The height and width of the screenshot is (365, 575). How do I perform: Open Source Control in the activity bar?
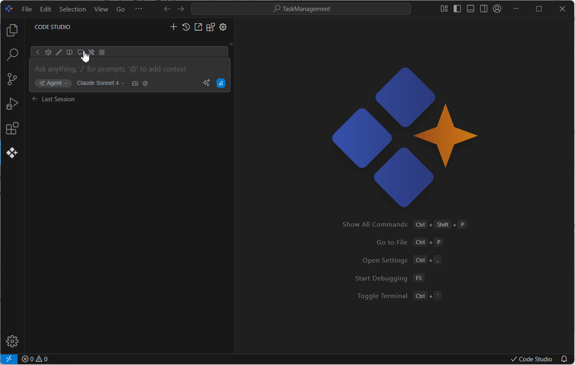coord(12,79)
